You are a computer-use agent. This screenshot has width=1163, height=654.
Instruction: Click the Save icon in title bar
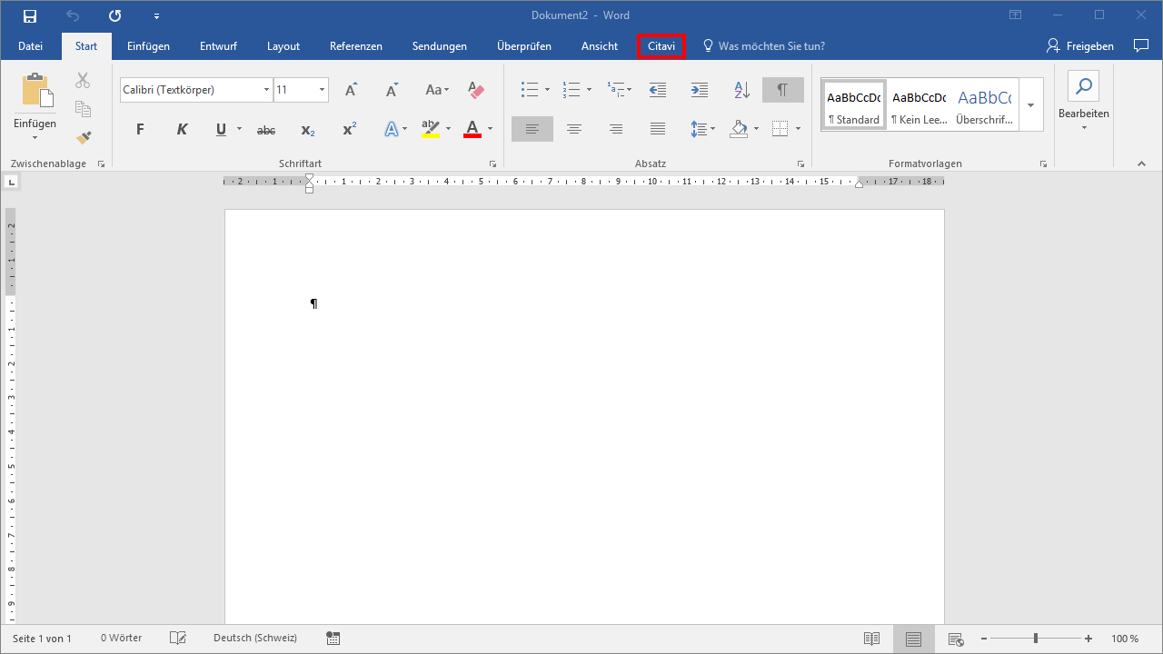30,15
